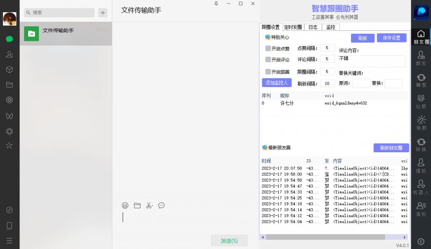The height and width of the screenshot is (249, 431).
Task: Open the 换群 switch-group icon
Action: tap(421, 123)
